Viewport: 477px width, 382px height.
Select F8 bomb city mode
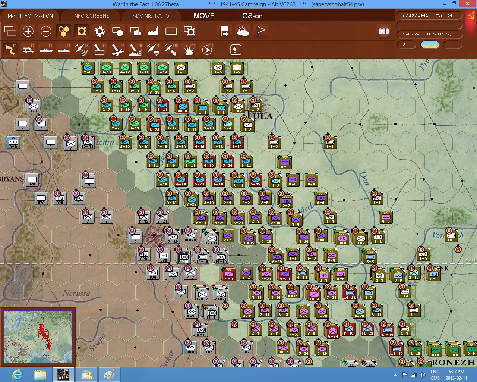[135, 49]
